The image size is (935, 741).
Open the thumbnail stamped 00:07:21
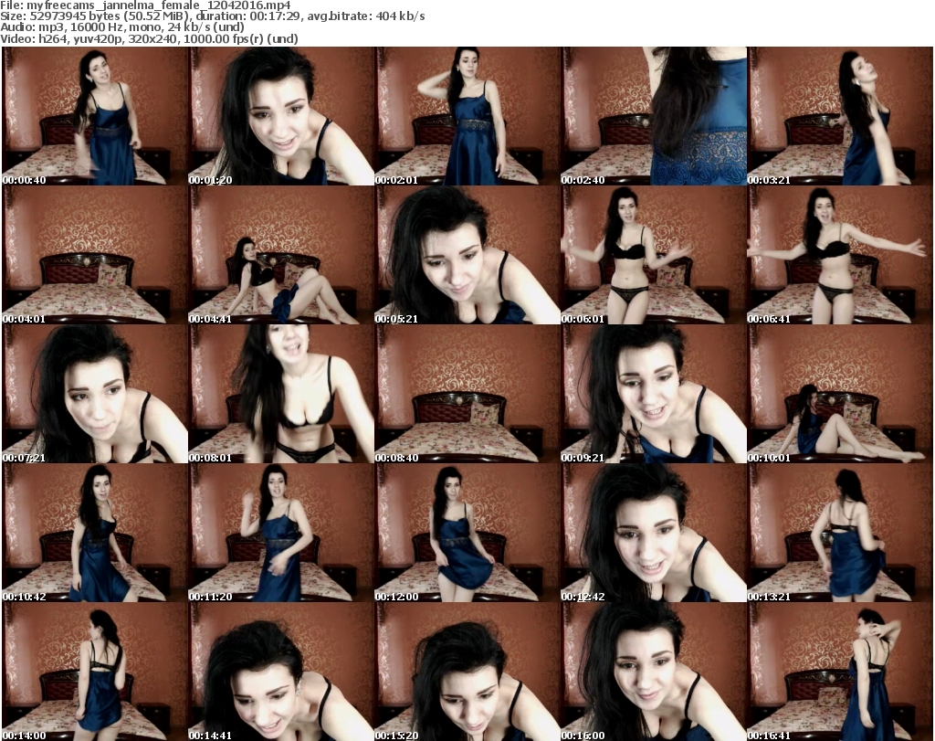pyautogui.click(x=95, y=394)
